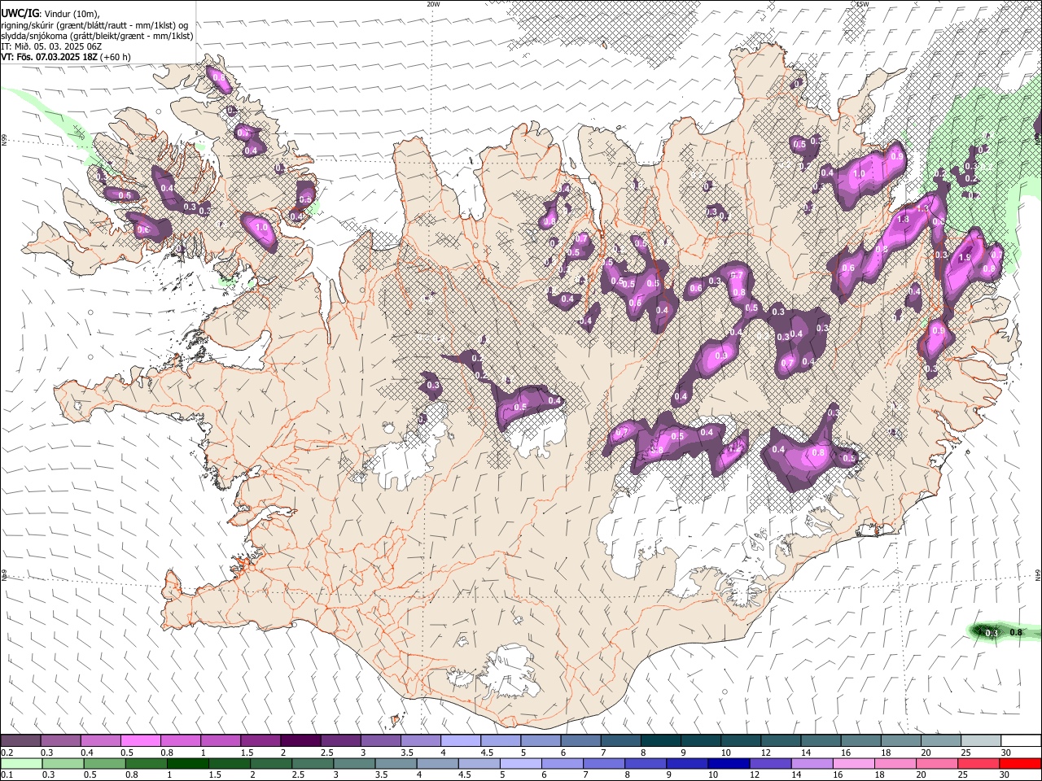Click the light pink 16–18 rain legend swatch
The width and height of the screenshot is (1042, 781).
[x=854, y=764]
